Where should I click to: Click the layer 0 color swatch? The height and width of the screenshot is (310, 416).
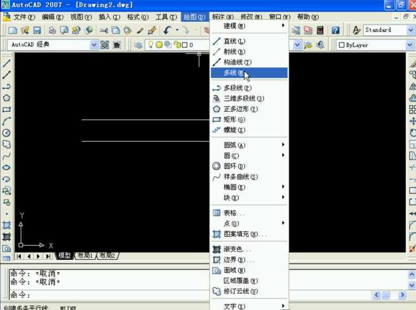pyautogui.click(x=185, y=45)
